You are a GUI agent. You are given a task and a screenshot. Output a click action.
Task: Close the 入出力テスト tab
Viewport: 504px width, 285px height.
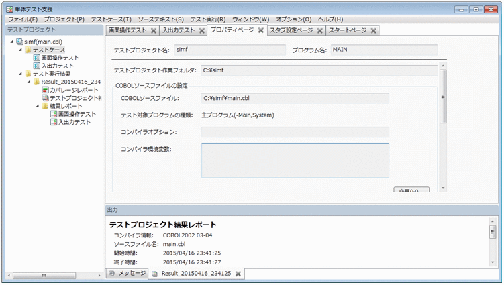202,31
